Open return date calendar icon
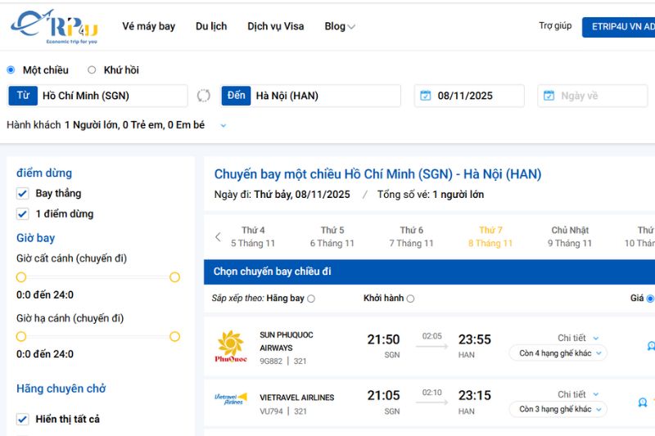655x436 pixels. coord(549,96)
